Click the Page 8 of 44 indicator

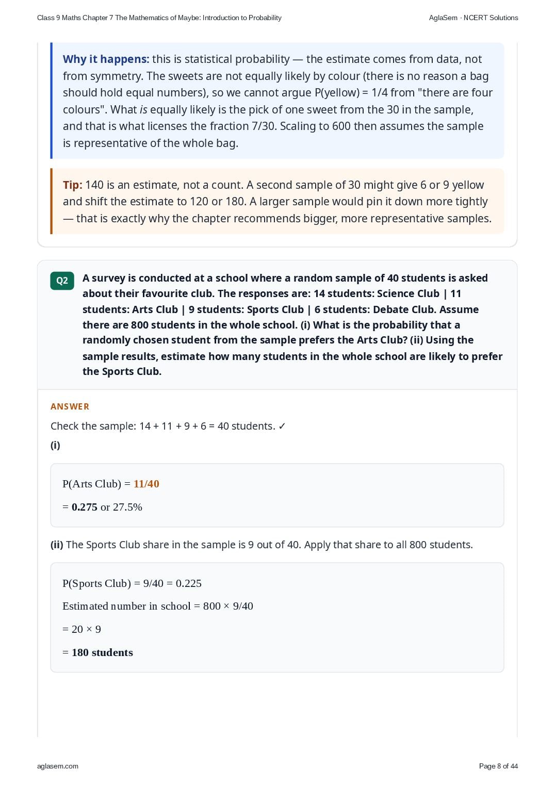click(x=498, y=766)
